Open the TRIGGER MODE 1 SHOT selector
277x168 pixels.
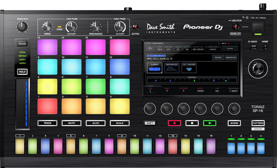[x=233, y=90]
